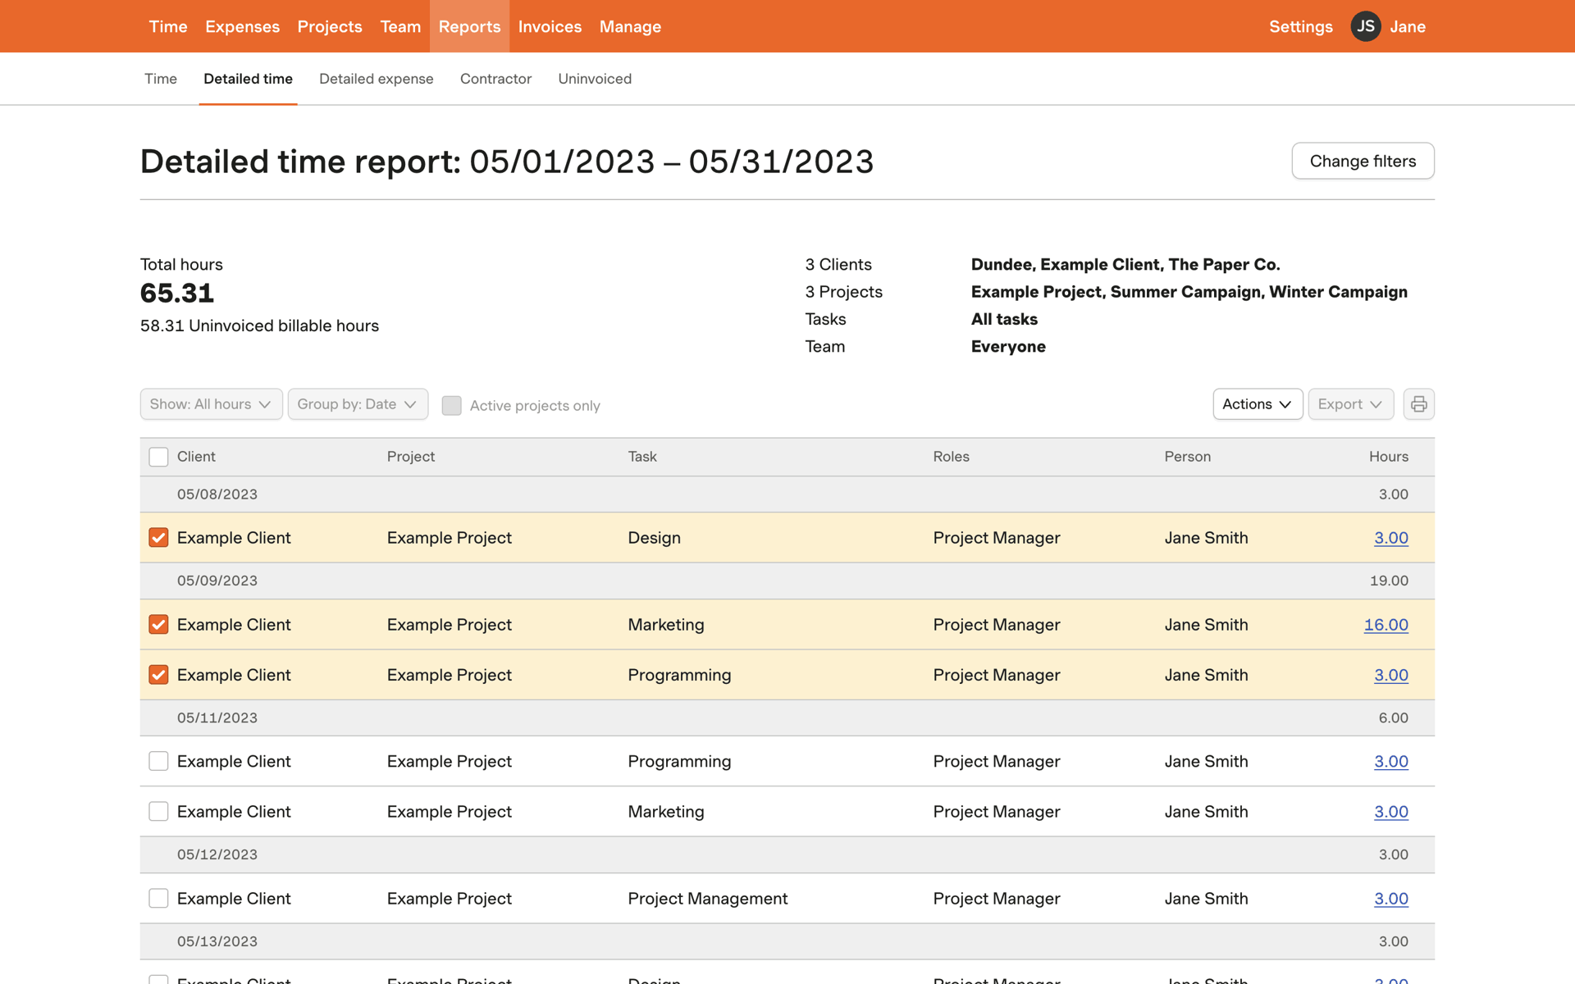The image size is (1575, 984).
Task: Switch to the Detailed expense tab
Action: [x=377, y=79]
